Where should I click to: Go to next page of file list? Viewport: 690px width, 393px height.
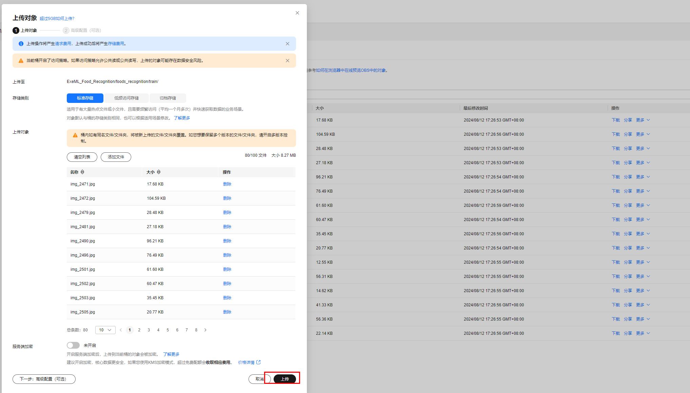click(x=205, y=330)
